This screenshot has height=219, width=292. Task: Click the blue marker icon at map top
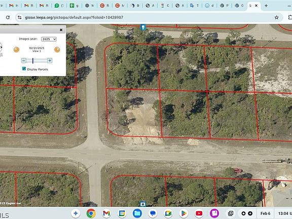143,27
